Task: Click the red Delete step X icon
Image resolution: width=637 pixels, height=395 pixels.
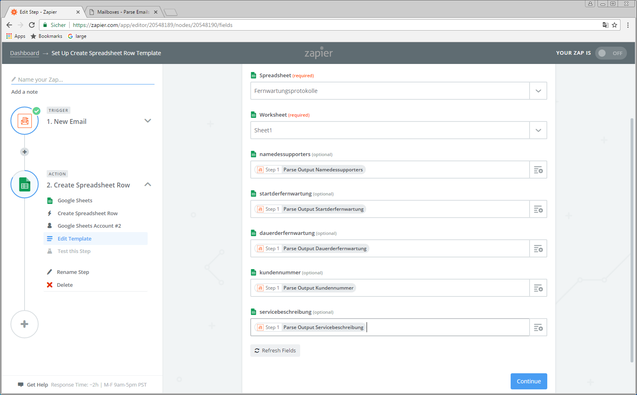Action: tap(49, 285)
